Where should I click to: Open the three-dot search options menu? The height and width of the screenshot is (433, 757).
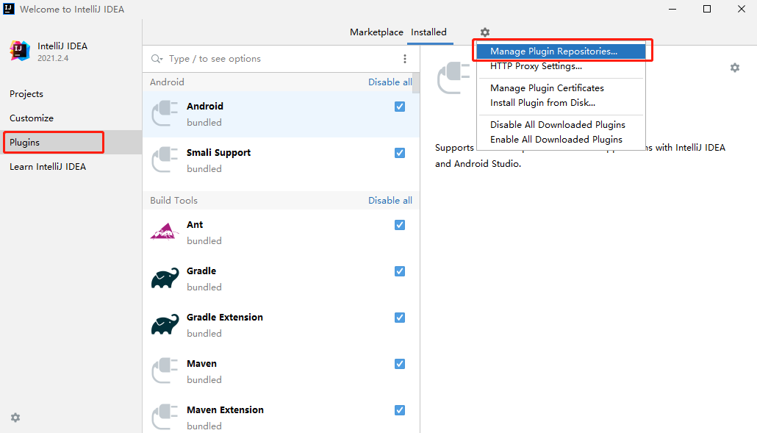click(404, 59)
